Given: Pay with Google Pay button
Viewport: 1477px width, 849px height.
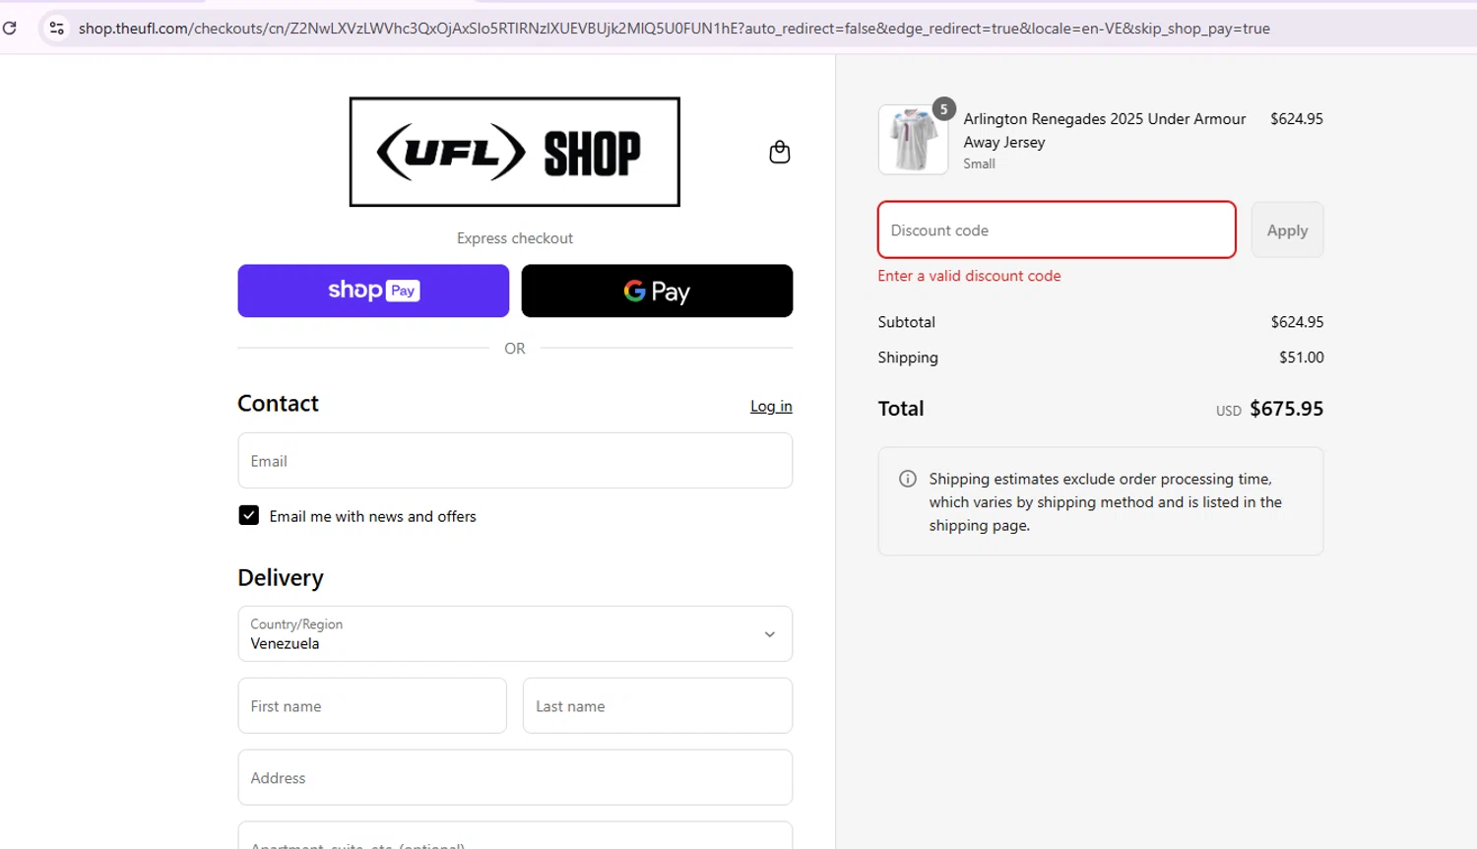Looking at the screenshot, I should 657,291.
